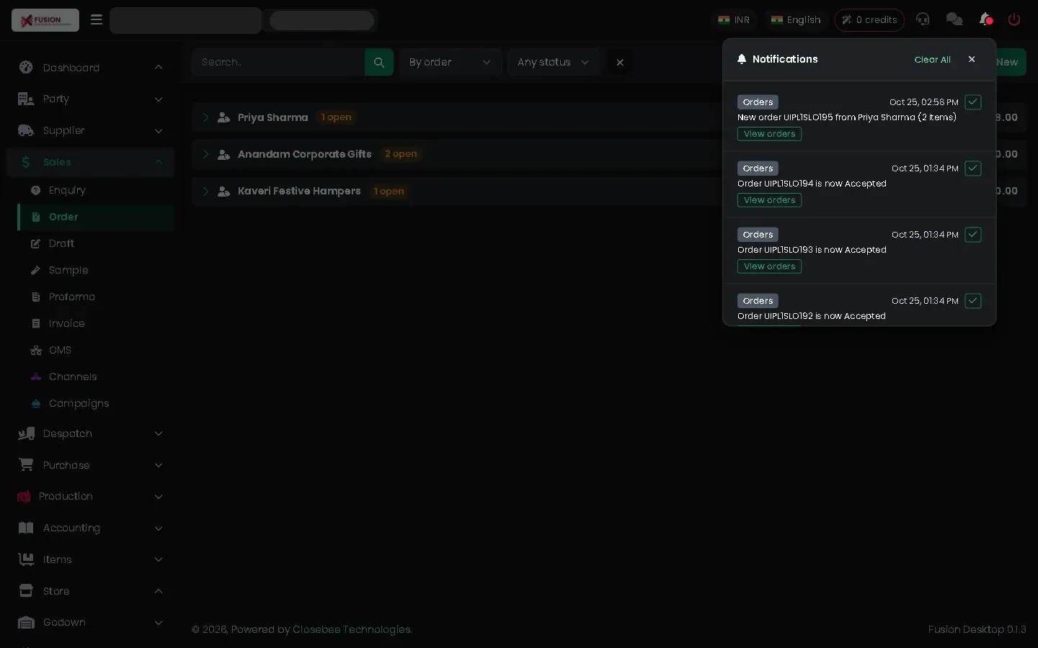Toggle the hamburger sidebar menu icon
The image size is (1038, 648).
(96, 19)
